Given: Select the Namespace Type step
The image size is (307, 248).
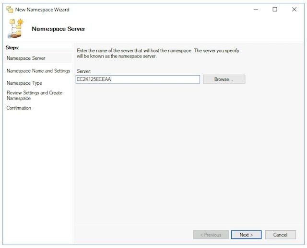Looking at the screenshot, I should [x=24, y=83].
